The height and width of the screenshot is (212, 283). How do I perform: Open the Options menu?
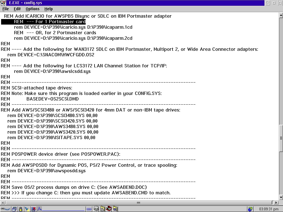click(x=33, y=9)
